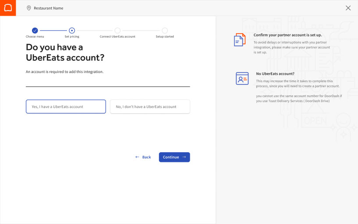The image size is (358, 224).
Task: Select No, I don't have a UberEats account
Action: point(150,107)
